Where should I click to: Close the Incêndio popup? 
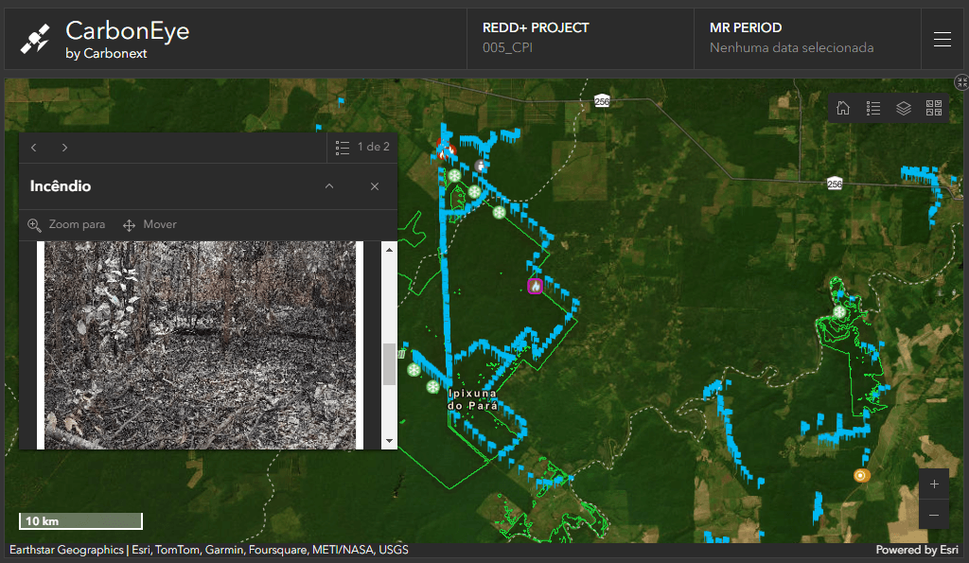[375, 186]
